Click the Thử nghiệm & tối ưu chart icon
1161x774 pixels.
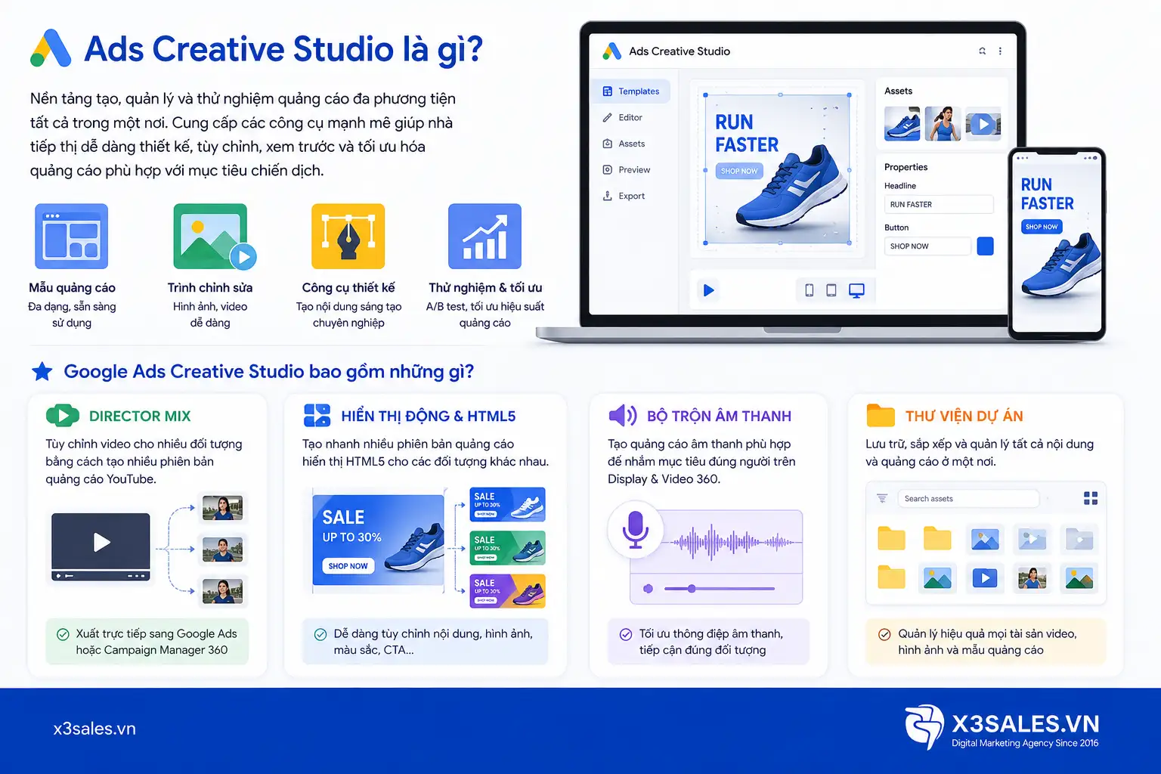tap(485, 236)
